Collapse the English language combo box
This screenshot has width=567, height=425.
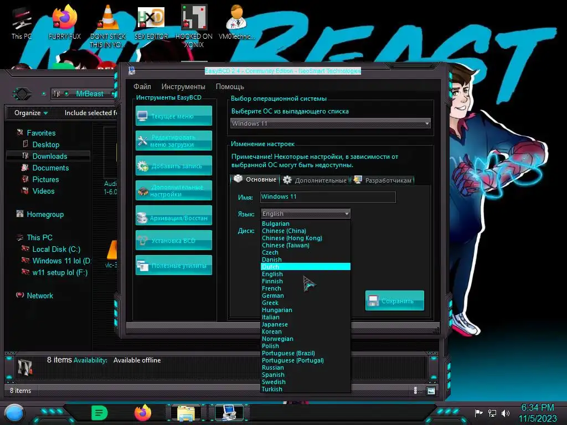(305, 214)
